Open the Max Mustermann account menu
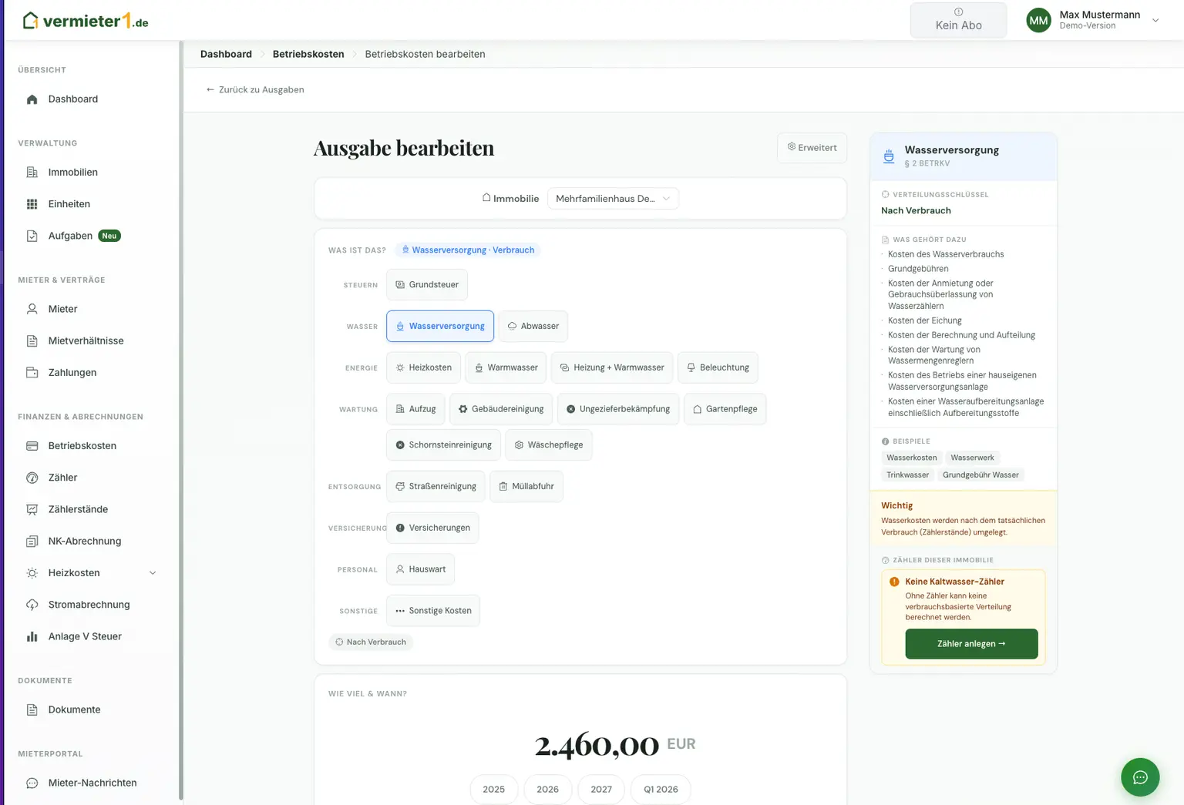This screenshot has width=1184, height=805. 1092,20
